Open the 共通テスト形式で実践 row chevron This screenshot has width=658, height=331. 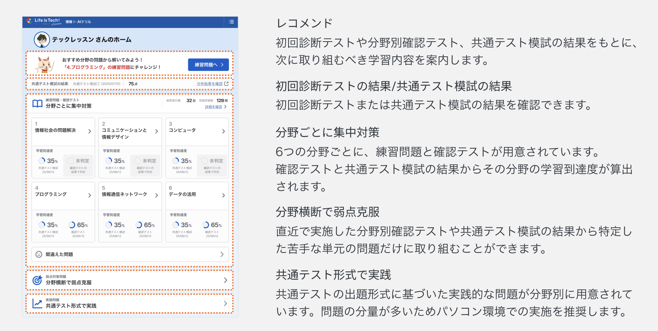coord(225,304)
